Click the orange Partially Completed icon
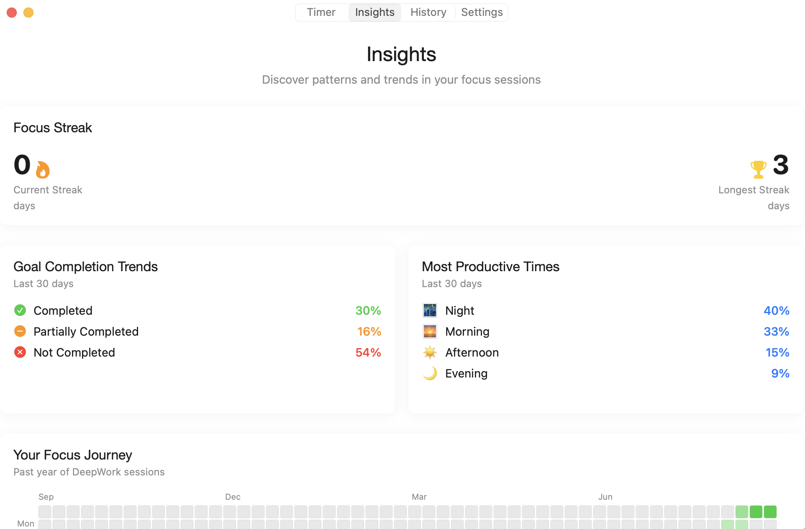 [x=20, y=331]
